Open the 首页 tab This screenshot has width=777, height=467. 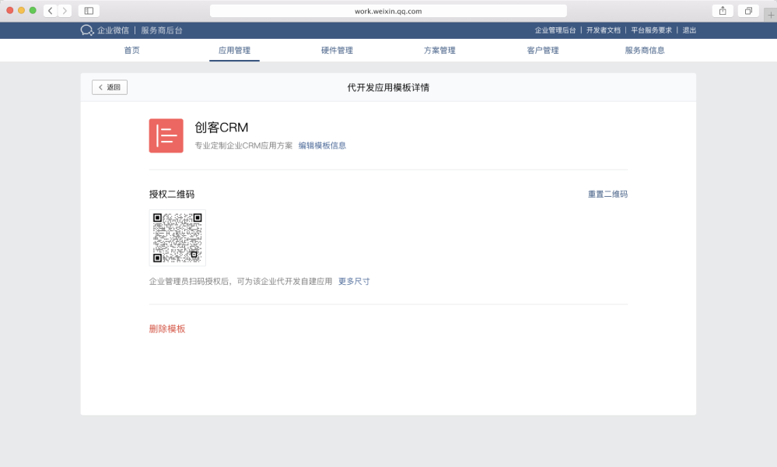pyautogui.click(x=131, y=50)
